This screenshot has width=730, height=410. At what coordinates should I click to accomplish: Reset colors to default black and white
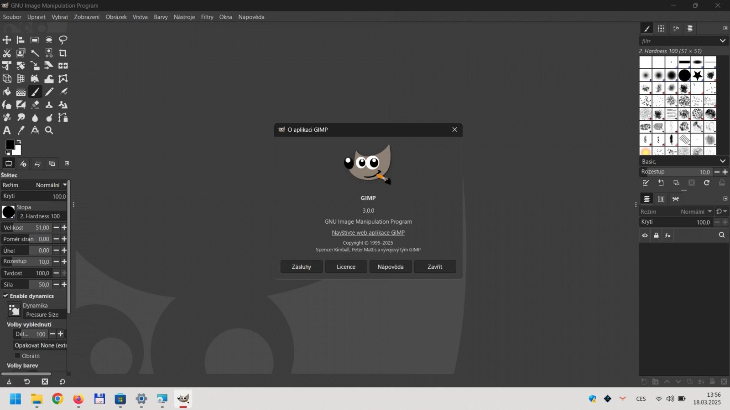(x=7, y=154)
